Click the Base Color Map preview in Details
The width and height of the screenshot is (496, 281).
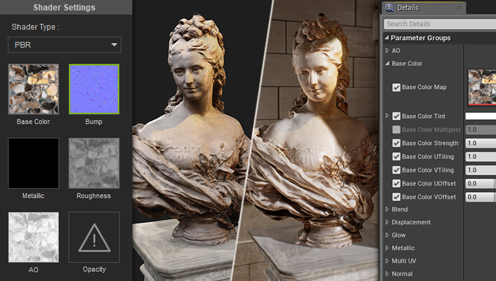[481, 87]
